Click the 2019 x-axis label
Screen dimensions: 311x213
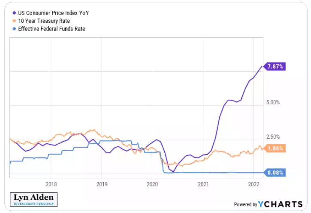[x=101, y=184]
